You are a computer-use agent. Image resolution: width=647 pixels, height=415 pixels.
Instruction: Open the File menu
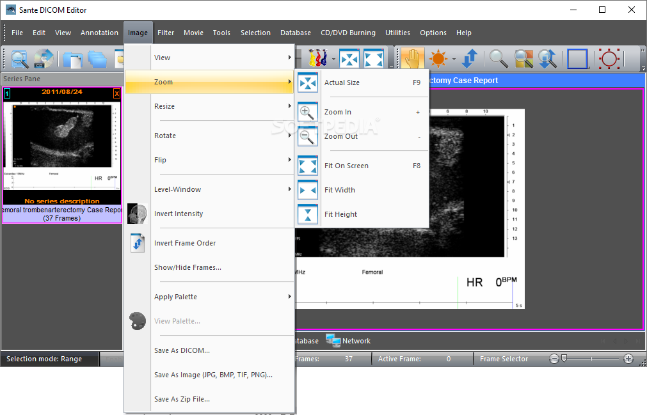[17, 33]
